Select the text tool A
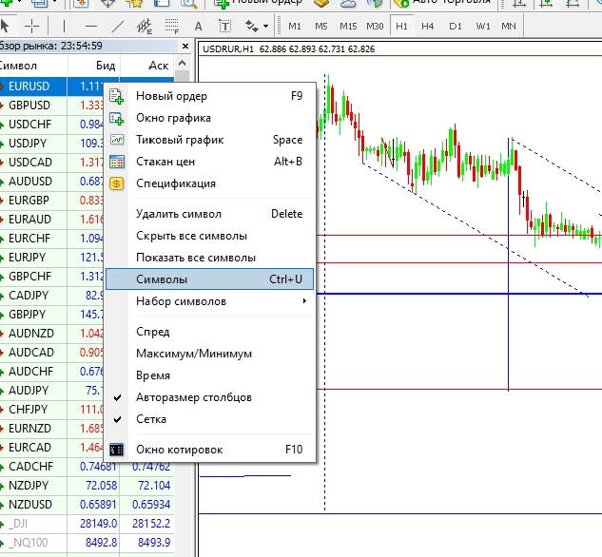Image resolution: width=602 pixels, height=557 pixels. pyautogui.click(x=198, y=26)
